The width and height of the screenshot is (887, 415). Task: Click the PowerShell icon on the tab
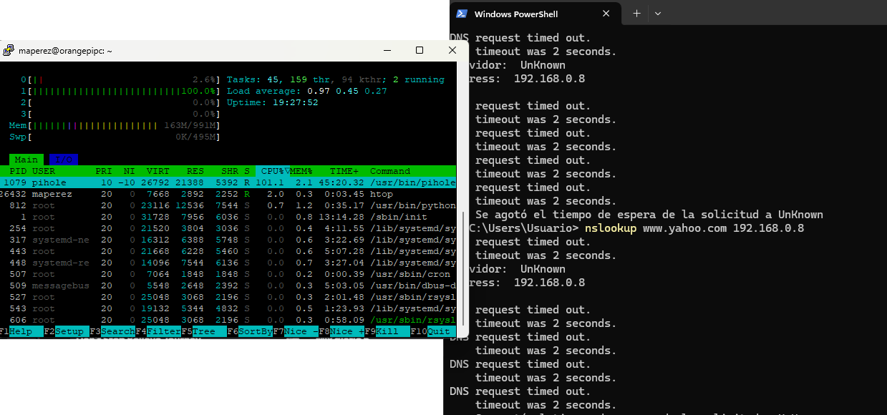click(x=462, y=14)
